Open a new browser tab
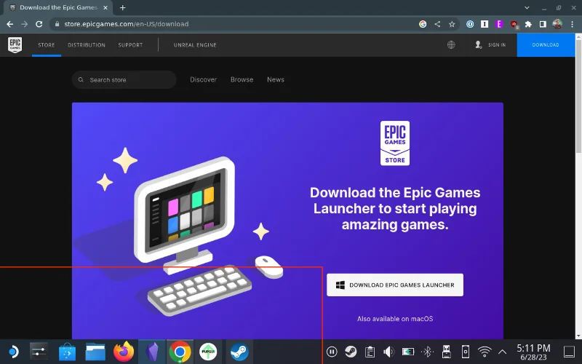This screenshot has width=582, height=364. (122, 7)
